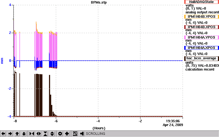This screenshot has width=219, height=137.
Task: Click the mm y-axis label
Action: (2, 61)
